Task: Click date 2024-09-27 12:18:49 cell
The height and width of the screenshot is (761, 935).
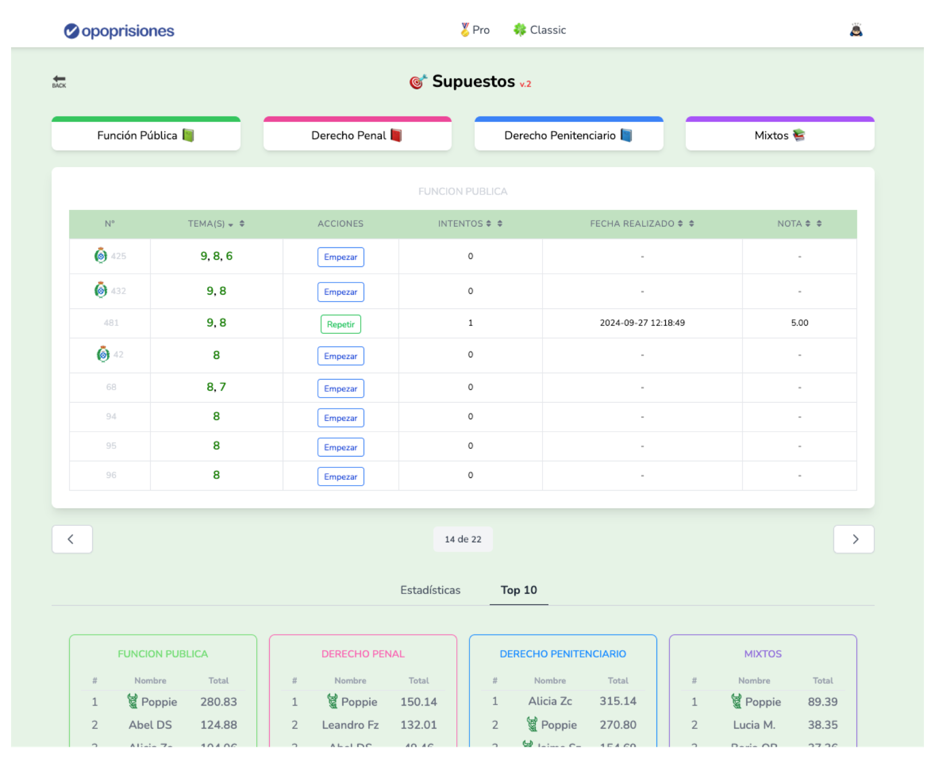Action: pyautogui.click(x=642, y=323)
